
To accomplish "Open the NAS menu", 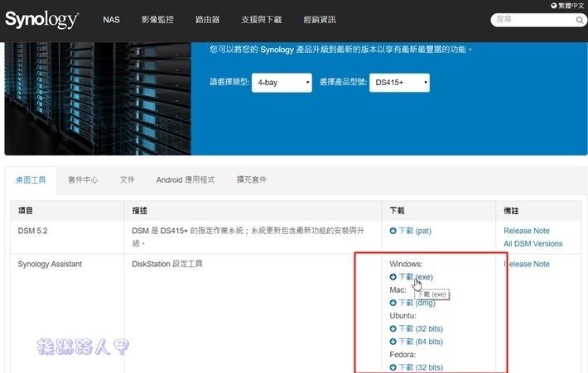I will click(x=111, y=20).
